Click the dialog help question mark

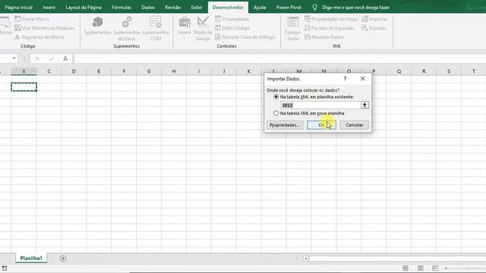point(345,79)
